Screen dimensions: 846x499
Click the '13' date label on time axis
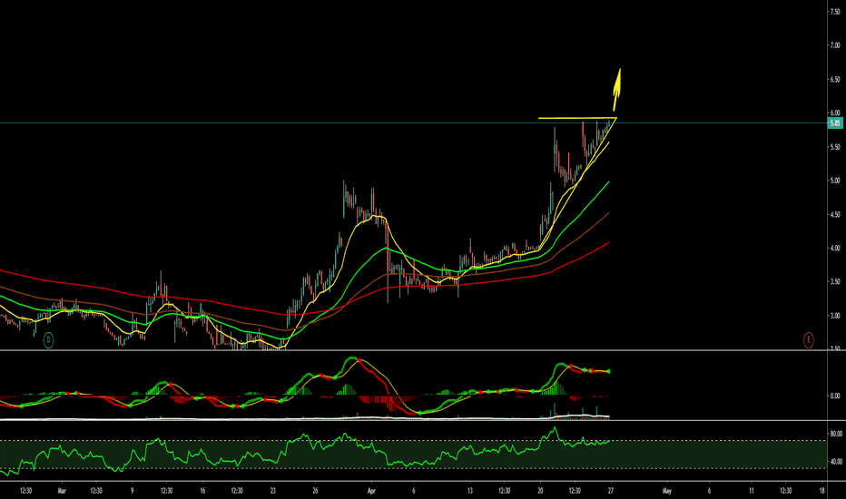[x=470, y=491]
